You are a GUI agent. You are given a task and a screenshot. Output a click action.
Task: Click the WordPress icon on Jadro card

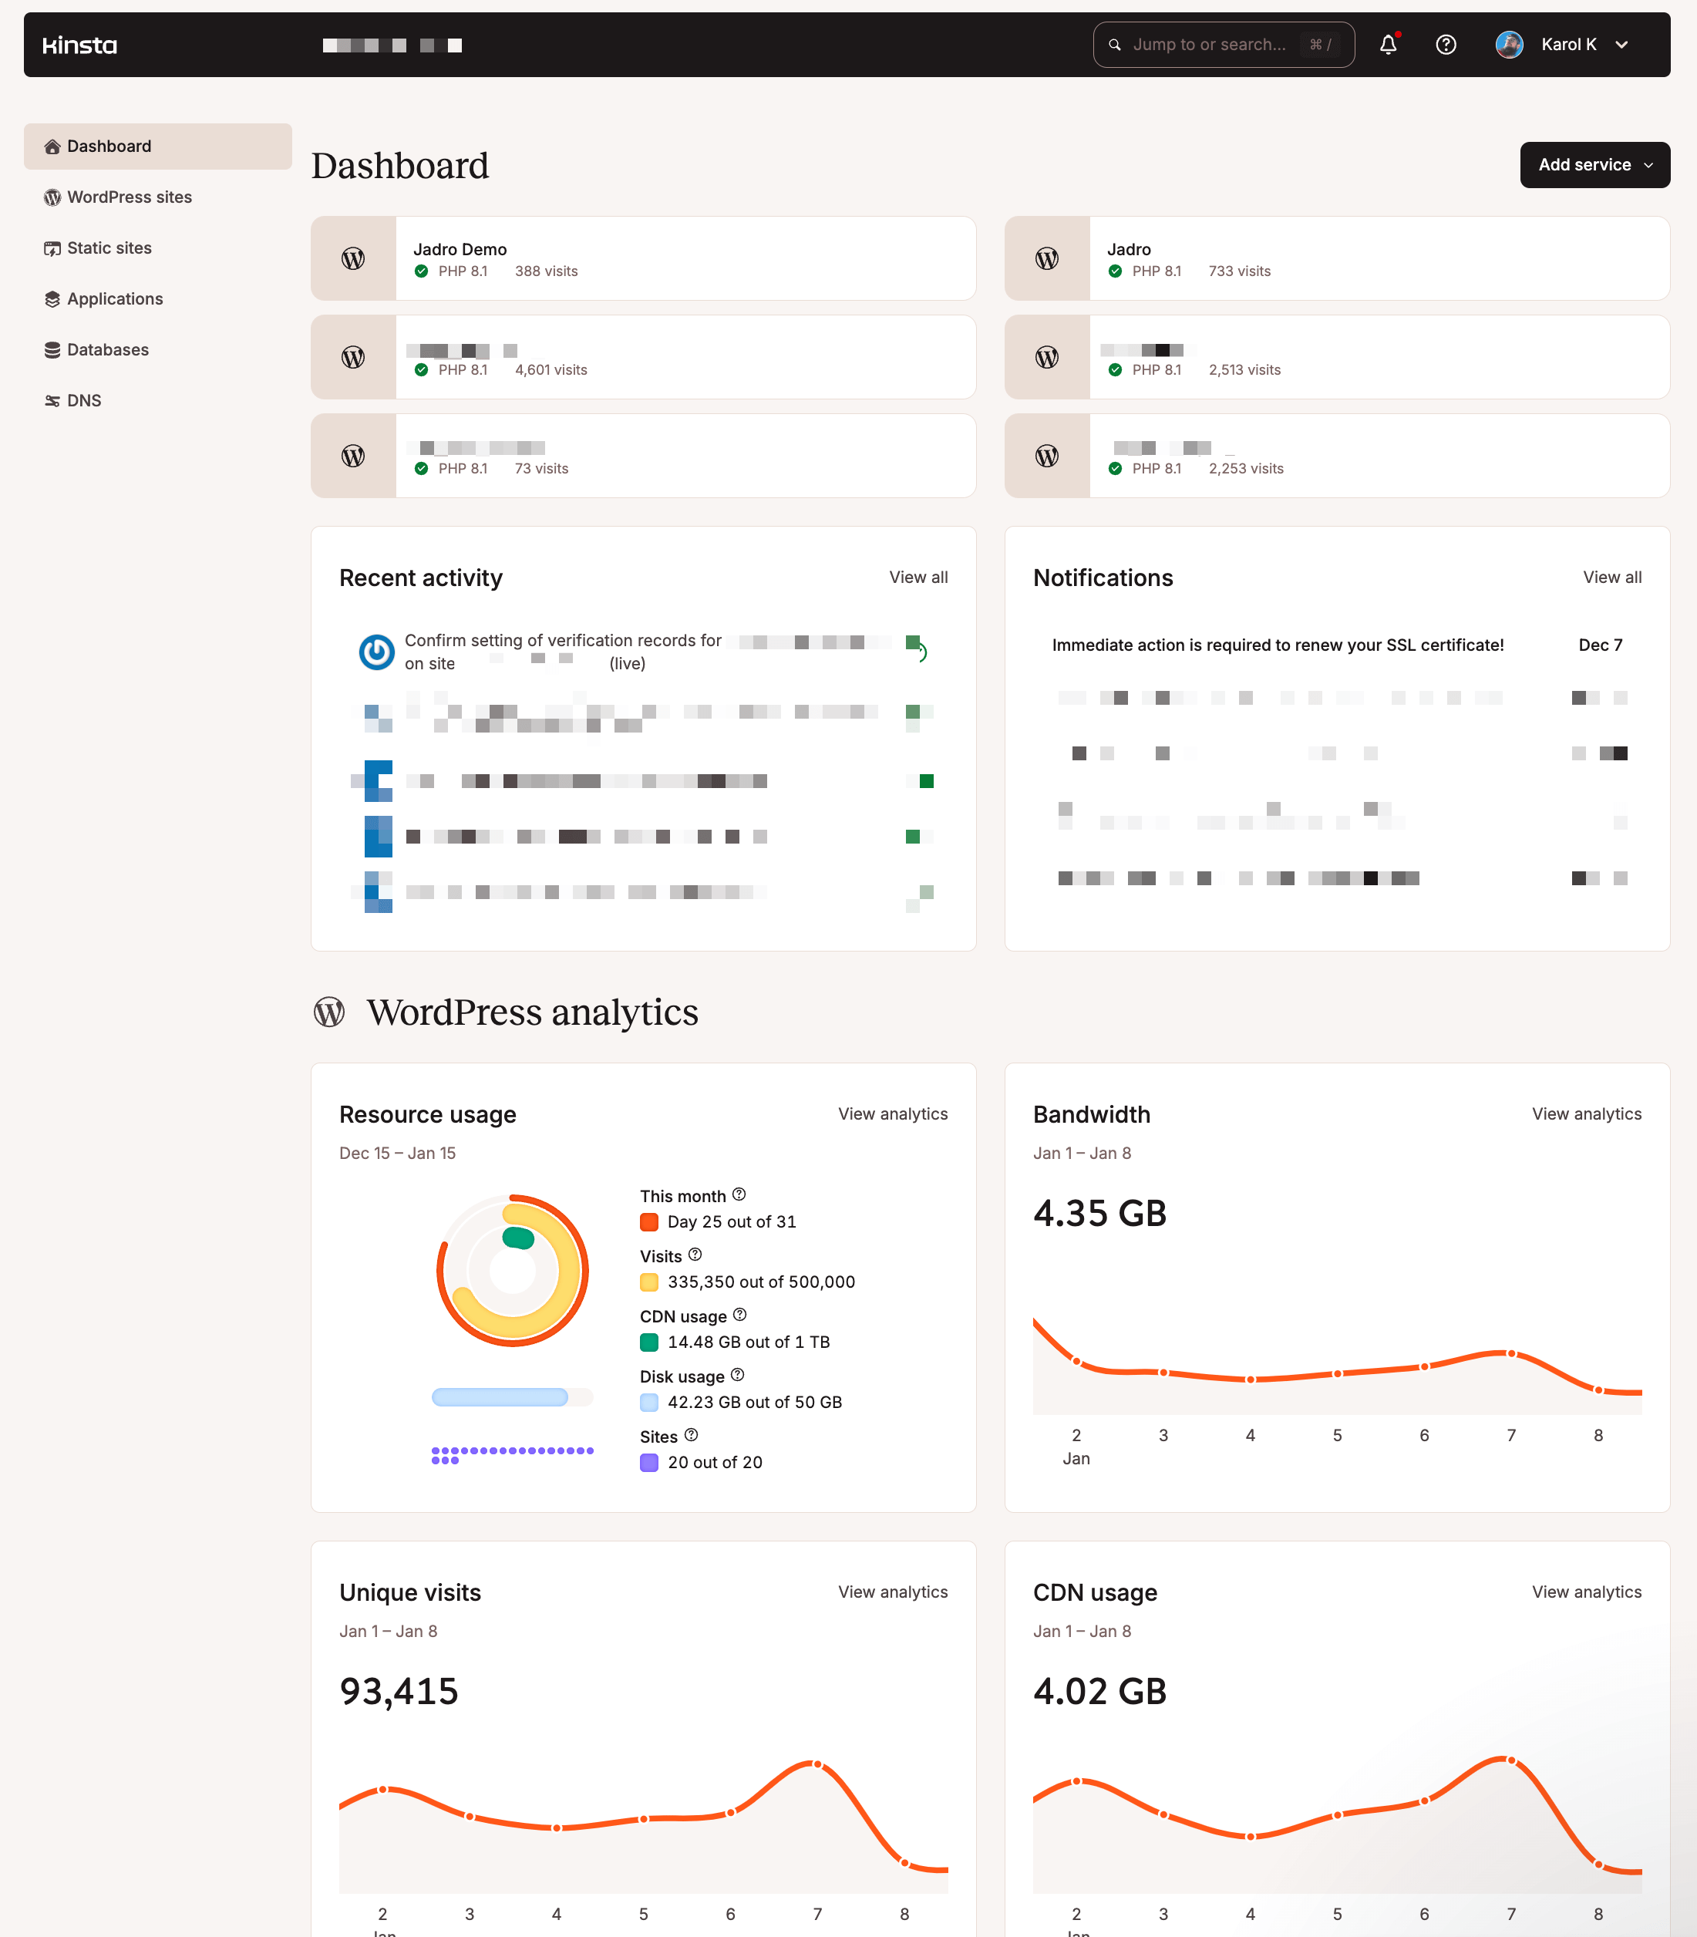(1046, 258)
